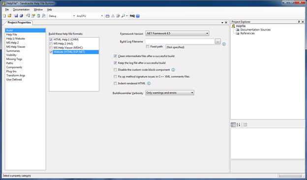Select the Plug-Ins category
The width and height of the screenshot is (307, 180).
[x=26, y=71]
